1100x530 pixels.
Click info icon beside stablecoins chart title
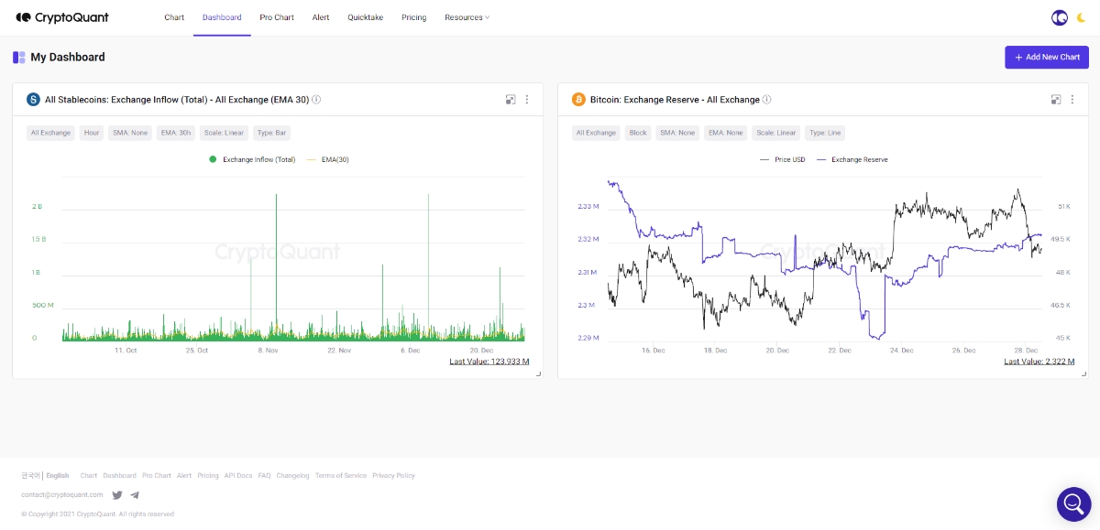316,100
